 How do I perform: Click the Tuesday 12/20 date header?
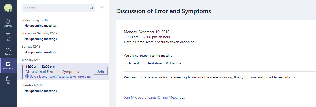[x=32, y=85]
